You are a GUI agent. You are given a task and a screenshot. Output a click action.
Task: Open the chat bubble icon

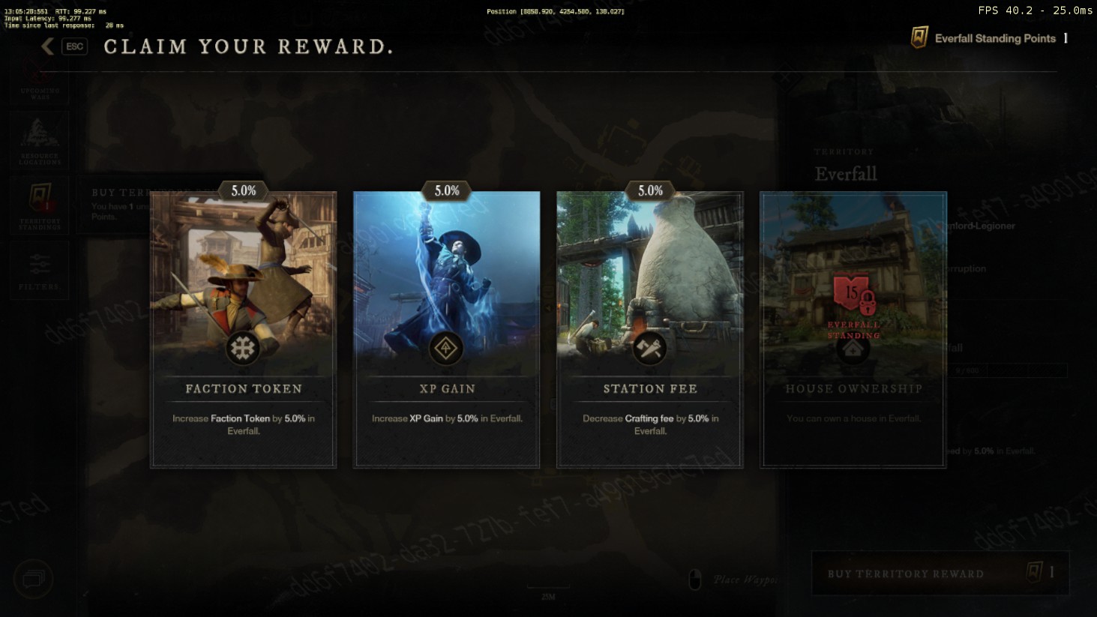click(33, 579)
